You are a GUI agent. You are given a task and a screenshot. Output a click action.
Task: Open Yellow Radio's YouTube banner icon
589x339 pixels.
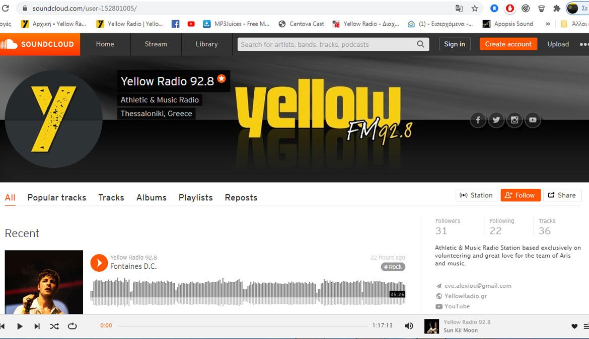tap(533, 120)
